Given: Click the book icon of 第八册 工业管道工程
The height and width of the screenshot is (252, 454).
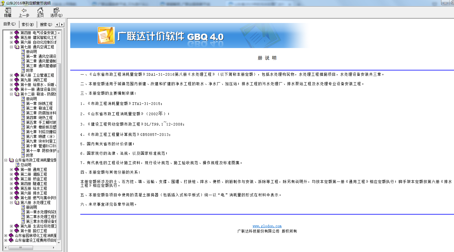Looking at the screenshot, I should pyautogui.click(x=17, y=75).
